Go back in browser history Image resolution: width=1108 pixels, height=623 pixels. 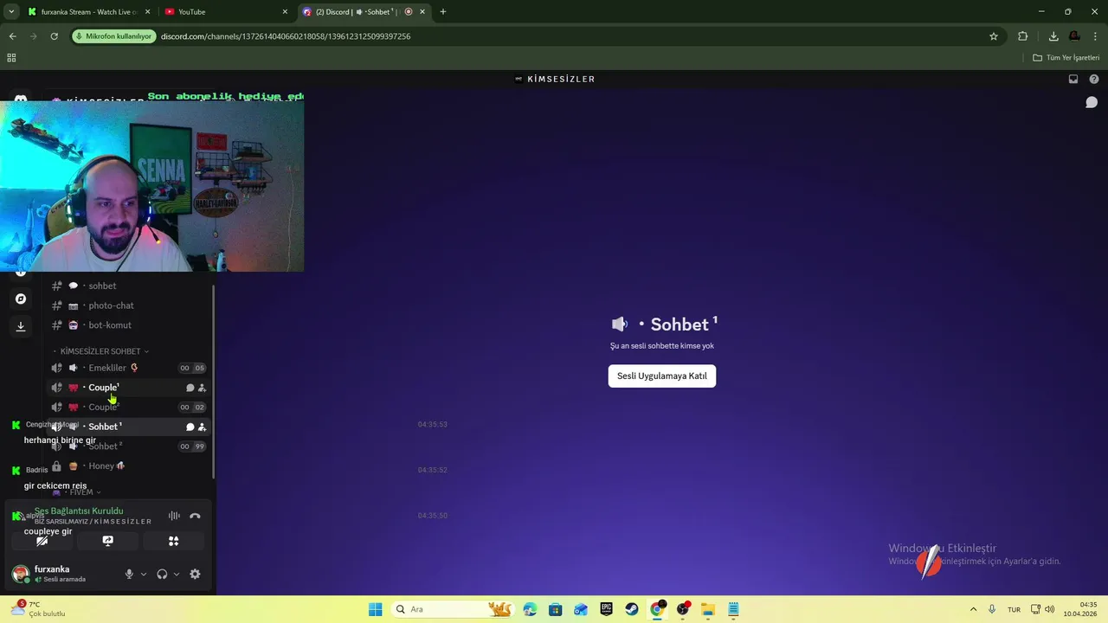pos(12,36)
